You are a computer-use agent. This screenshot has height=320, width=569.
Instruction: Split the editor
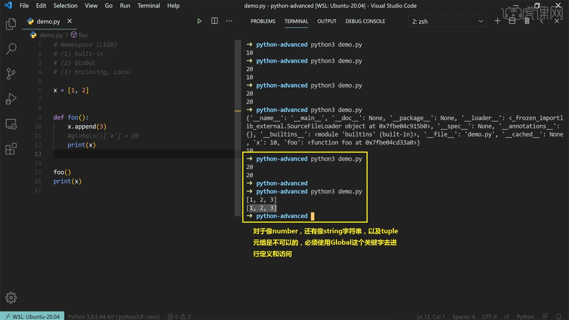tap(214, 21)
